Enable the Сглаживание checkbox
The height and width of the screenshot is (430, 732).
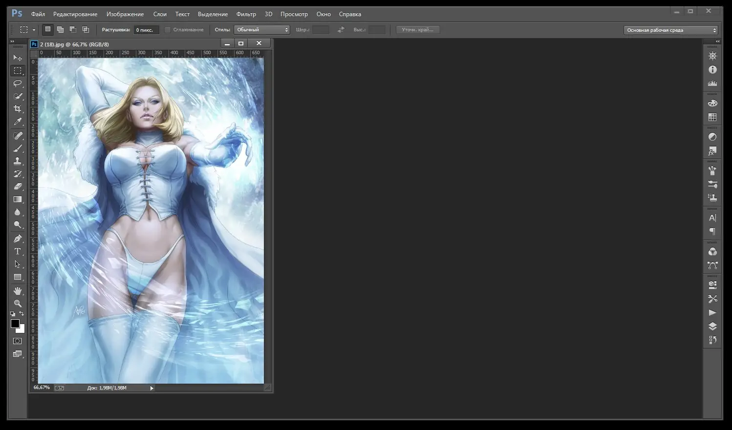click(168, 29)
